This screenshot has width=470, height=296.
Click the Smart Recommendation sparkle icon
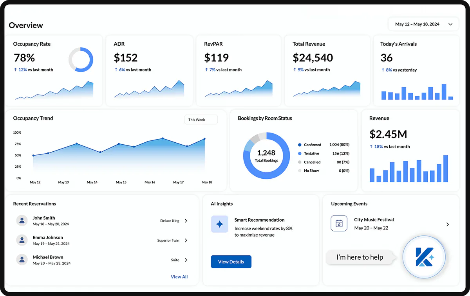pos(220,224)
